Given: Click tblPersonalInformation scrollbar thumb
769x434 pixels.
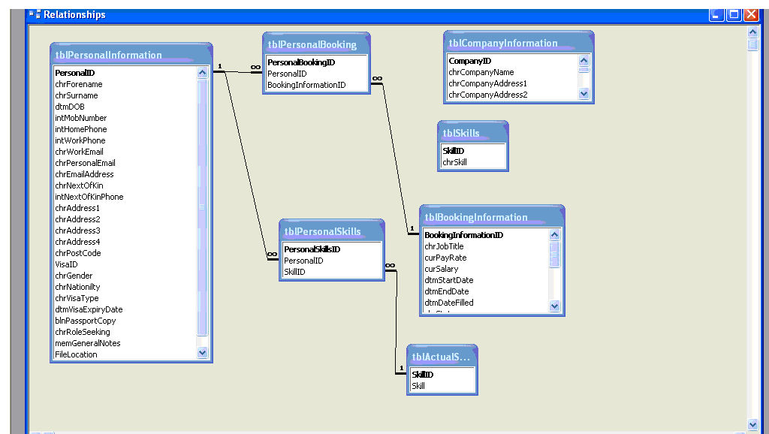Looking at the screenshot, I should coord(203,207).
